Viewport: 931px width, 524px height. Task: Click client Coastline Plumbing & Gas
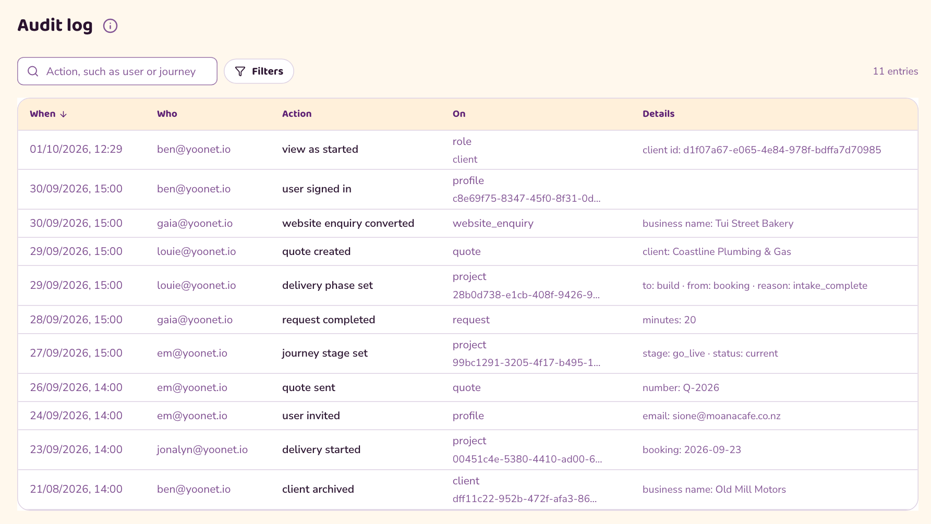(x=717, y=252)
